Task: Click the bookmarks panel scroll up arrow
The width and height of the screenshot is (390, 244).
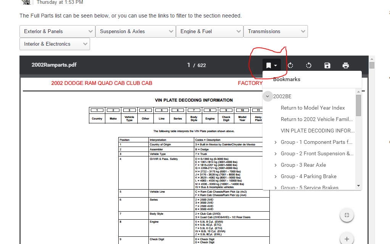Action: click(358, 92)
